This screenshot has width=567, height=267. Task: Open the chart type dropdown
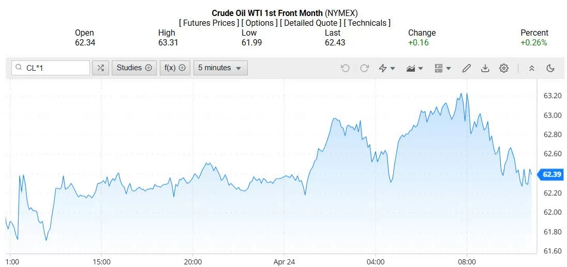pyautogui.click(x=415, y=68)
